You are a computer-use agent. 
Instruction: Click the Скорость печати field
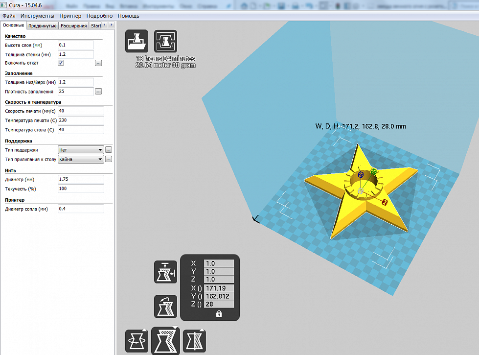click(81, 111)
